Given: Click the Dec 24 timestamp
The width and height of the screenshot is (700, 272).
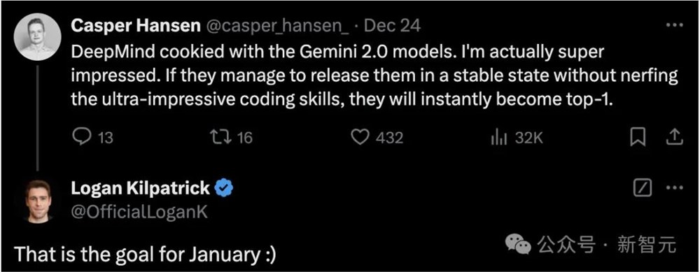Looking at the screenshot, I should coord(393,26).
